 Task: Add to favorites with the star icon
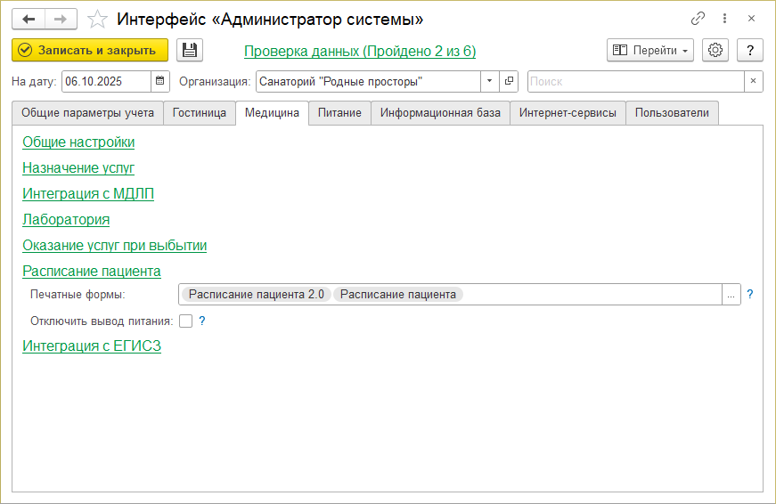click(97, 20)
